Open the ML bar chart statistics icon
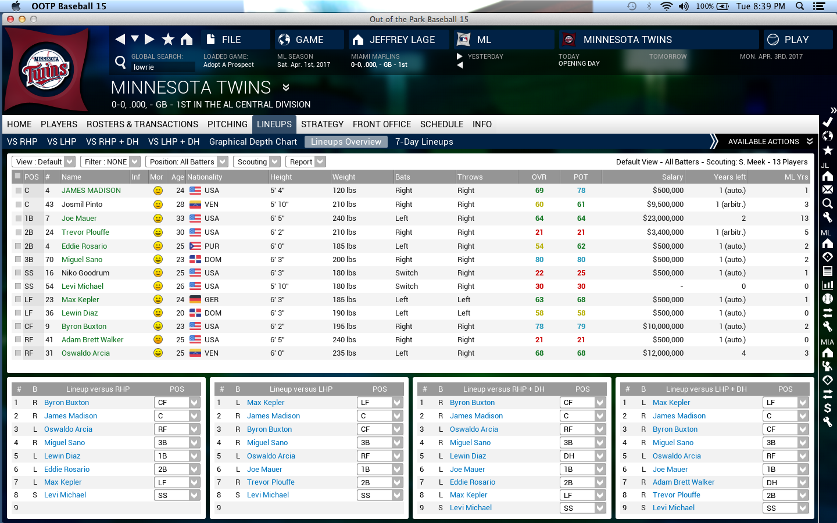The image size is (837, 523). (828, 285)
